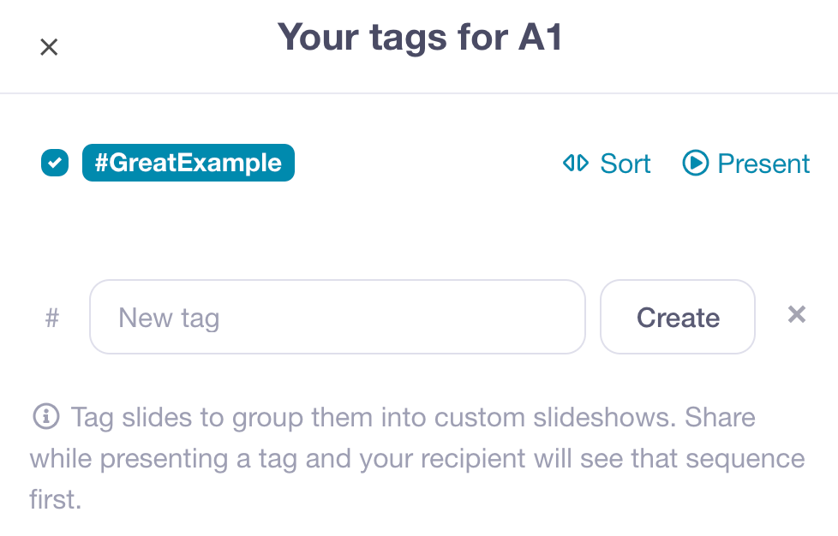Click the Present play circle icon

(x=695, y=163)
